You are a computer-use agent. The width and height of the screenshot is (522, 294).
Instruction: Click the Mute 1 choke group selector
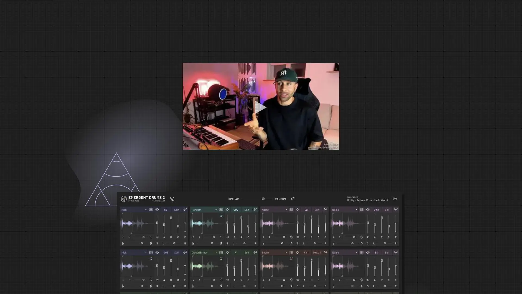point(317,253)
